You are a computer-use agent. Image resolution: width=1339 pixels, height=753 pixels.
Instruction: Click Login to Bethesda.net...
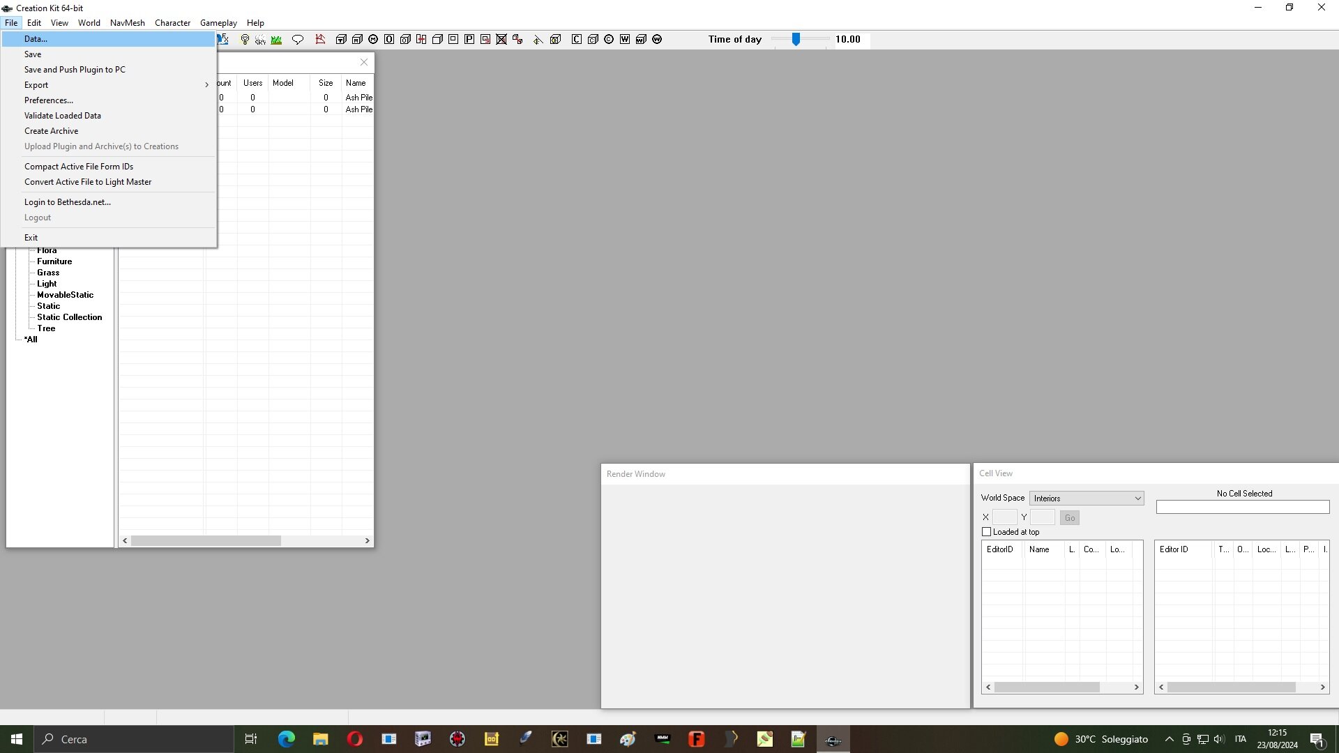(x=109, y=202)
